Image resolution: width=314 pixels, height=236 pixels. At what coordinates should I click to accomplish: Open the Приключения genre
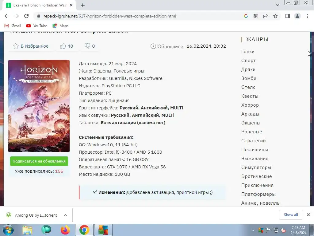tap(257, 185)
